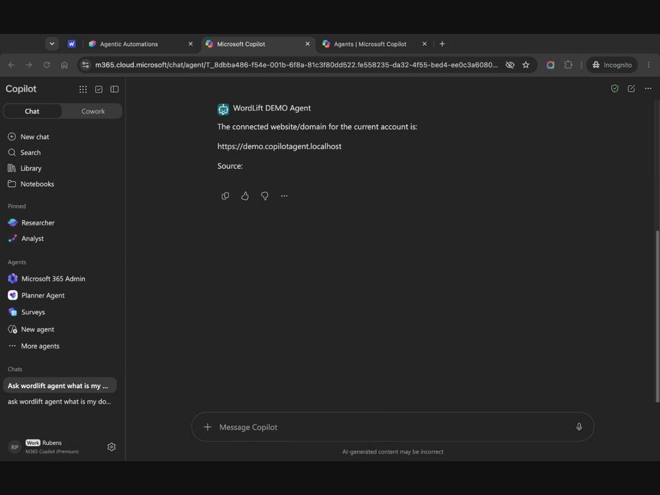Click the microphone icon in message box
Image resolution: width=660 pixels, height=495 pixels.
tap(579, 427)
